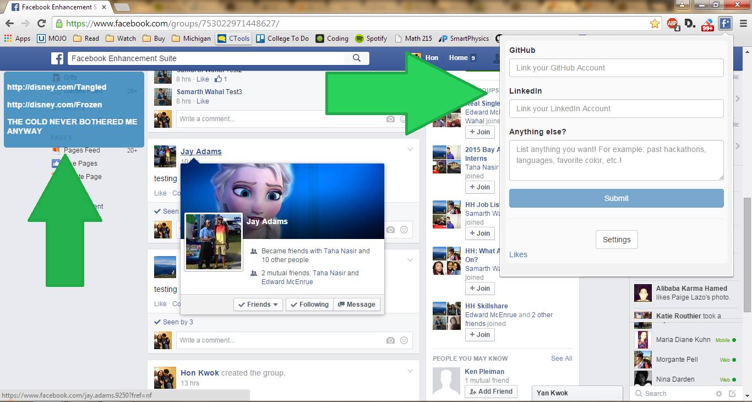Click the Likes link in extension popup
752x402 pixels.
(518, 254)
